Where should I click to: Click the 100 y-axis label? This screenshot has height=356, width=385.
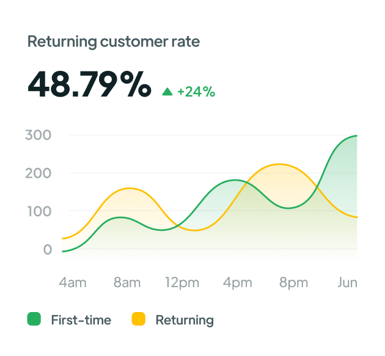click(38, 211)
